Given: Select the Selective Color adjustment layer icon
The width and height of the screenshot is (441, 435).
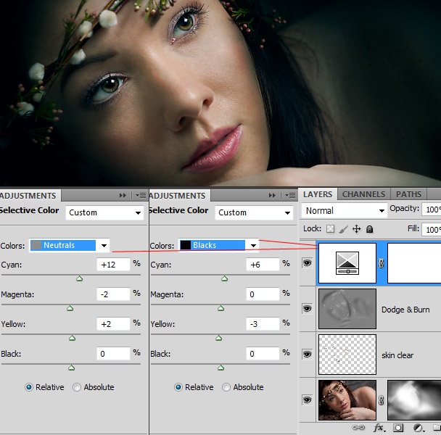Looking at the screenshot, I should (x=347, y=263).
